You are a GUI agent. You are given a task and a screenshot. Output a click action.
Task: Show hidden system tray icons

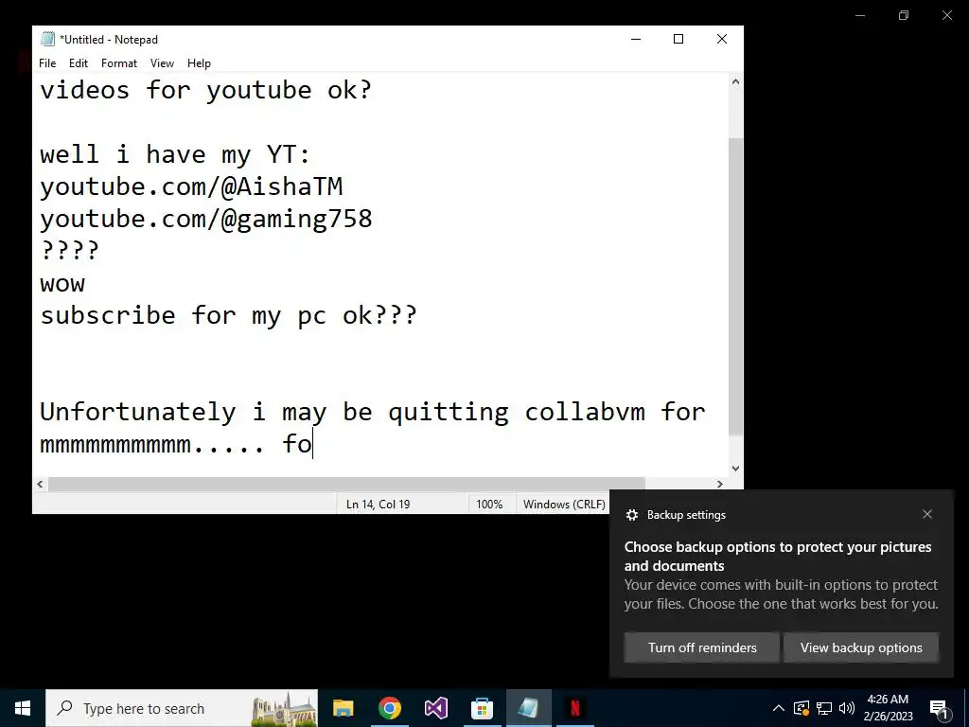point(779,708)
